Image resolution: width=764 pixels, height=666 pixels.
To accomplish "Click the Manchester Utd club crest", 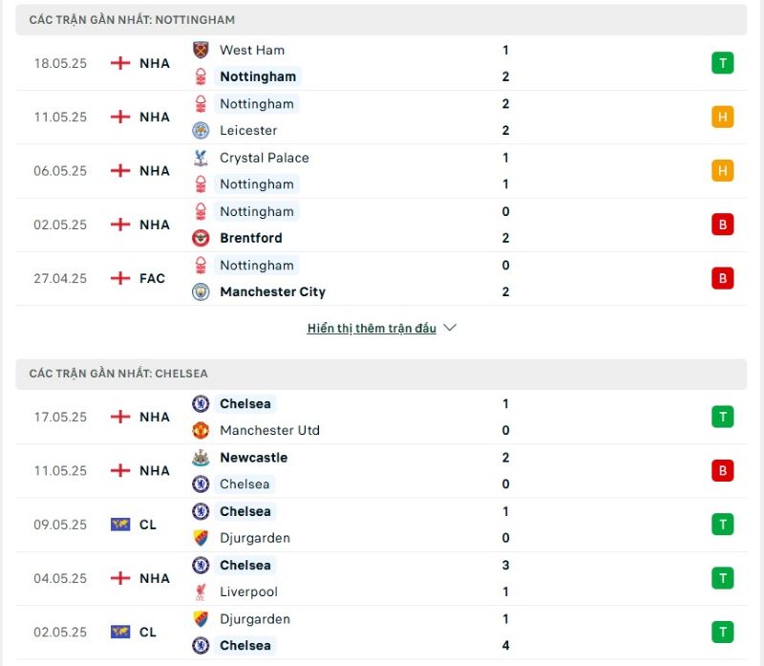I will [x=201, y=430].
